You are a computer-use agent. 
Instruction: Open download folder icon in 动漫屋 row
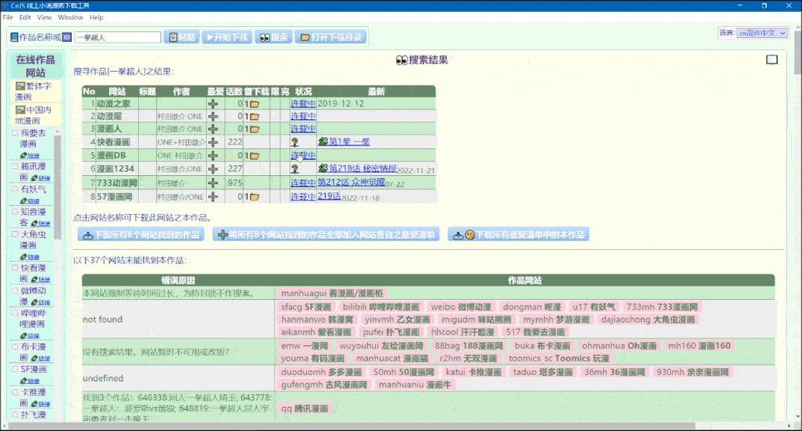[x=254, y=116]
